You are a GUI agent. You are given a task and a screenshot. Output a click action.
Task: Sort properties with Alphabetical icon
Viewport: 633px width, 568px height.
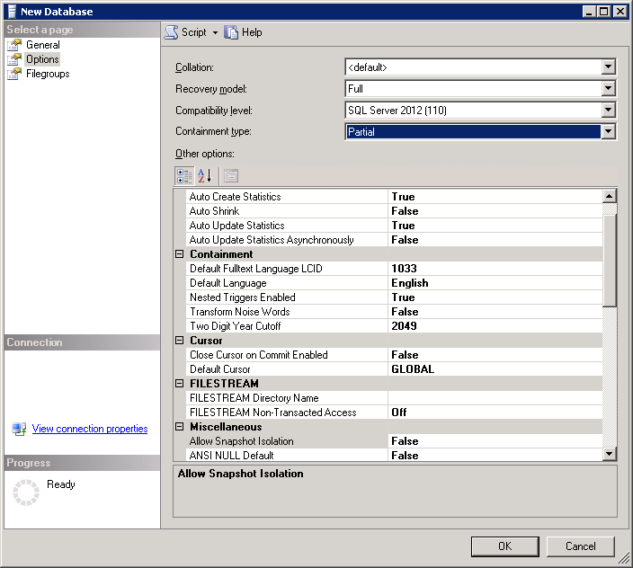pos(205,175)
